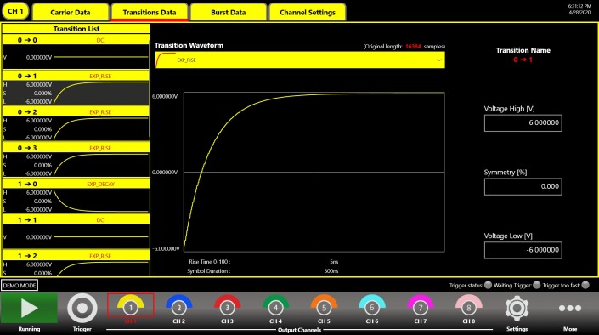
Task: Switch to the Burst Data tab
Action: point(228,12)
